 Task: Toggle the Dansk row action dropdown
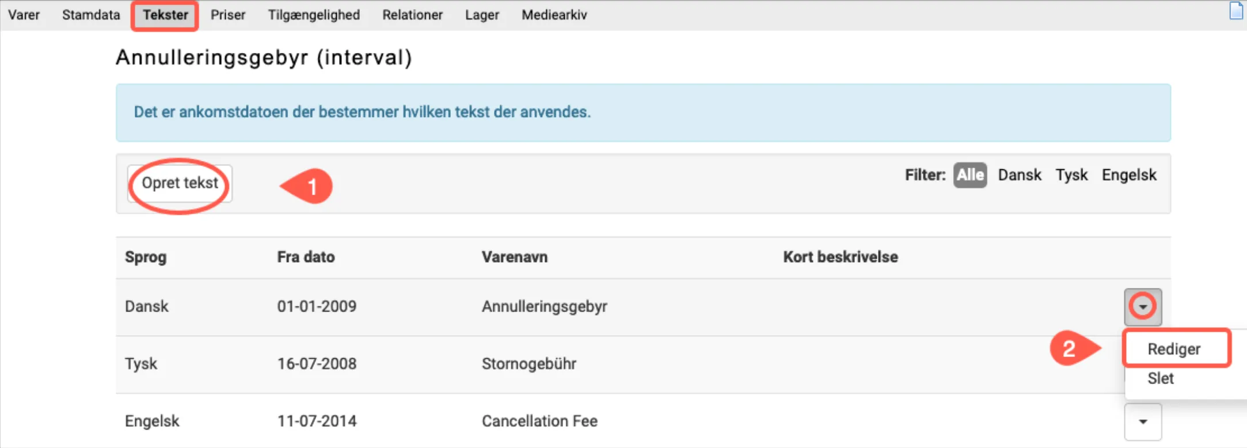click(1143, 307)
